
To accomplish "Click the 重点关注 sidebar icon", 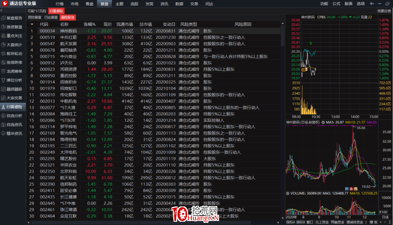I will point(3,36).
